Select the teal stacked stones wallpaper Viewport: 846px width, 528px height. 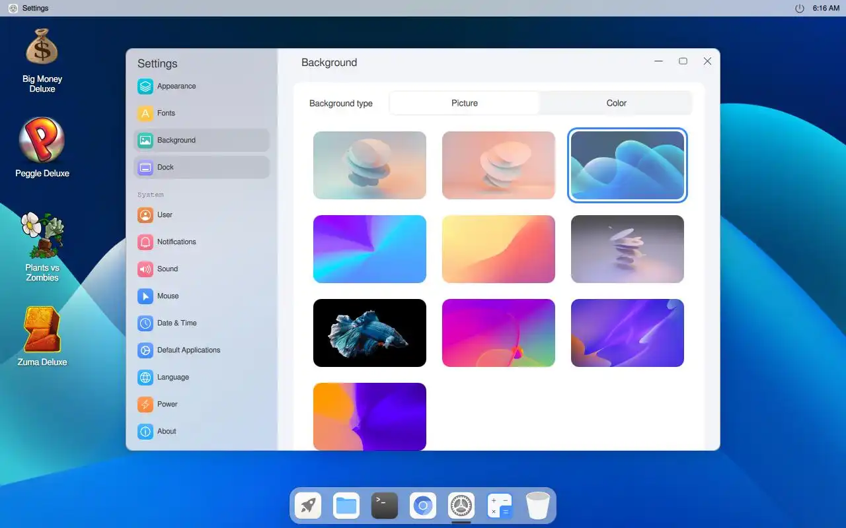click(x=369, y=165)
